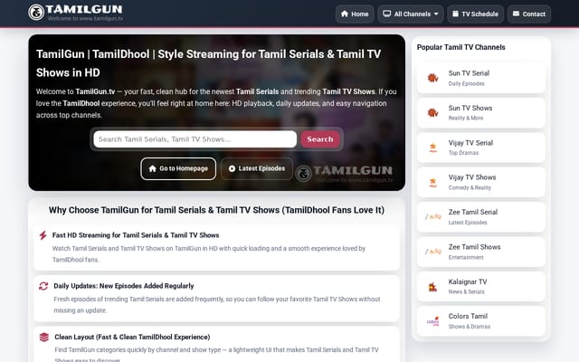Click the play icon in Latest Episodes
This screenshot has width=579, height=362.
click(x=232, y=168)
